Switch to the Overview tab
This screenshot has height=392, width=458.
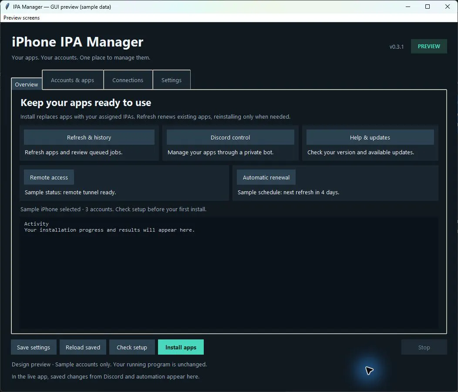tap(27, 84)
